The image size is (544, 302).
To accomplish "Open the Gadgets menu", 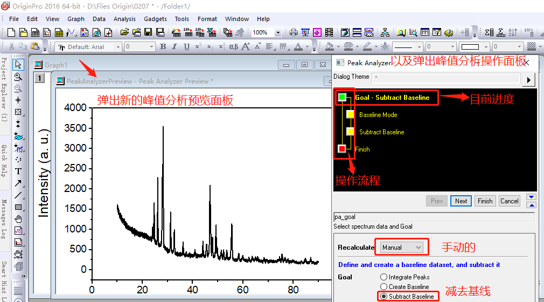I will pos(155,19).
